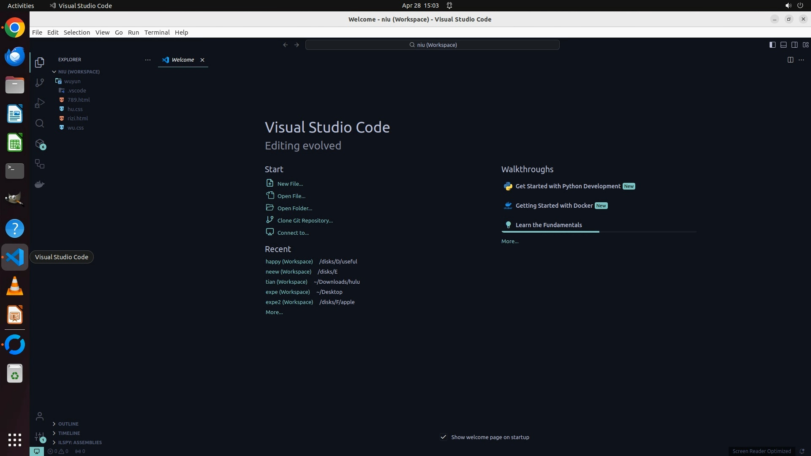Open the Source Control view icon
811x456 pixels.
point(40,83)
